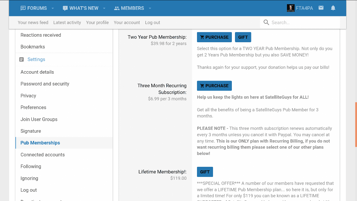357x201 pixels.
Task: Type in the Search input field
Action: [303, 22]
